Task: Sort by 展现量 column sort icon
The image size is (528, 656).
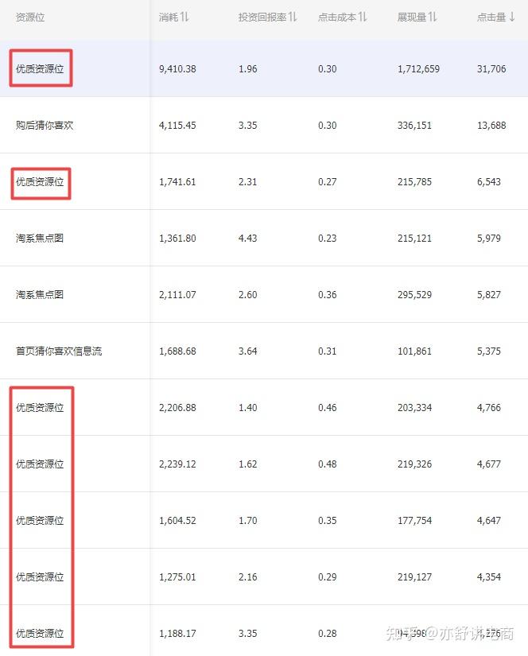Action: (x=433, y=17)
